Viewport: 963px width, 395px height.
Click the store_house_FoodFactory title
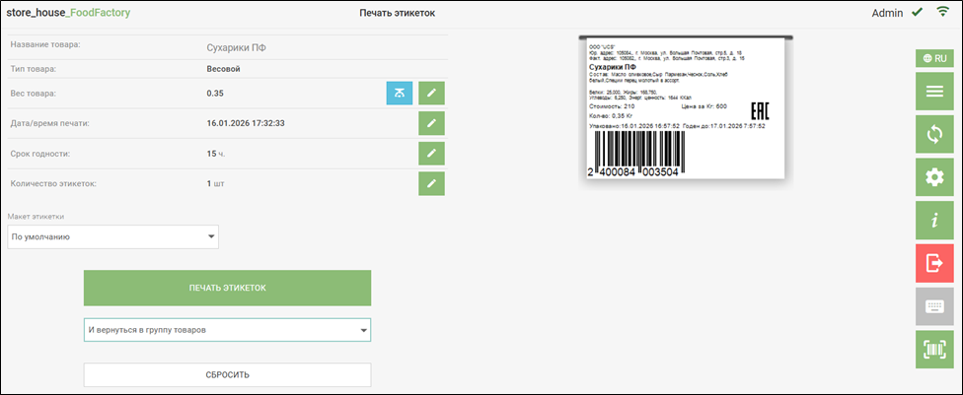pyautogui.click(x=69, y=14)
